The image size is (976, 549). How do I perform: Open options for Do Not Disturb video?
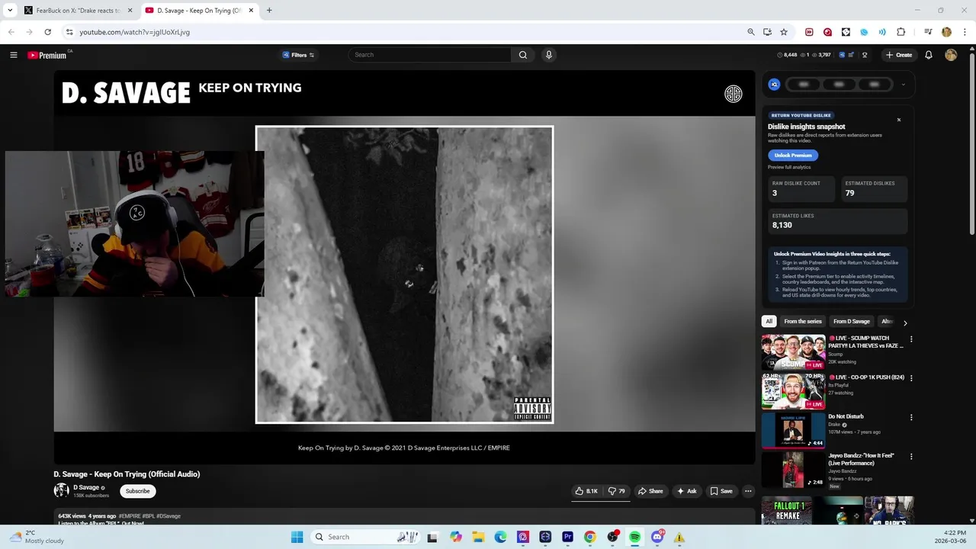911,418
